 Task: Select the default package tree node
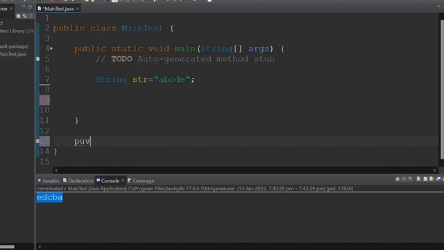coord(14,47)
